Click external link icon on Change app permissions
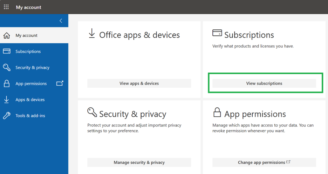This screenshot has height=174, width=328. 288,162
